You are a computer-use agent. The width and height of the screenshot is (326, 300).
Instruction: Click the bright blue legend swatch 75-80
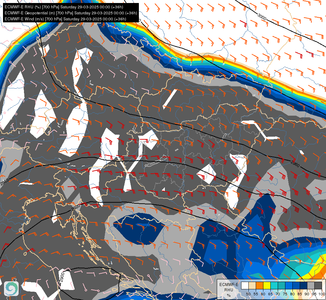[x=289, y=286]
